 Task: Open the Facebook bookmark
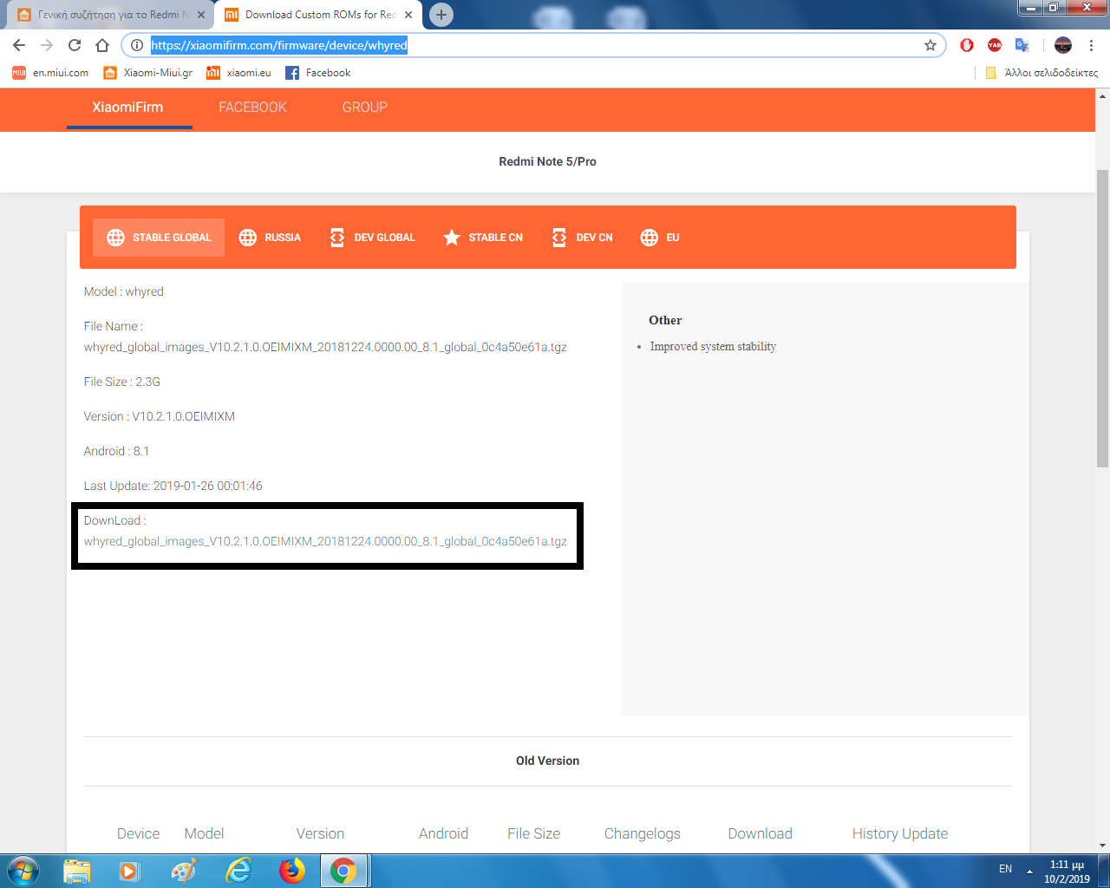(x=318, y=73)
